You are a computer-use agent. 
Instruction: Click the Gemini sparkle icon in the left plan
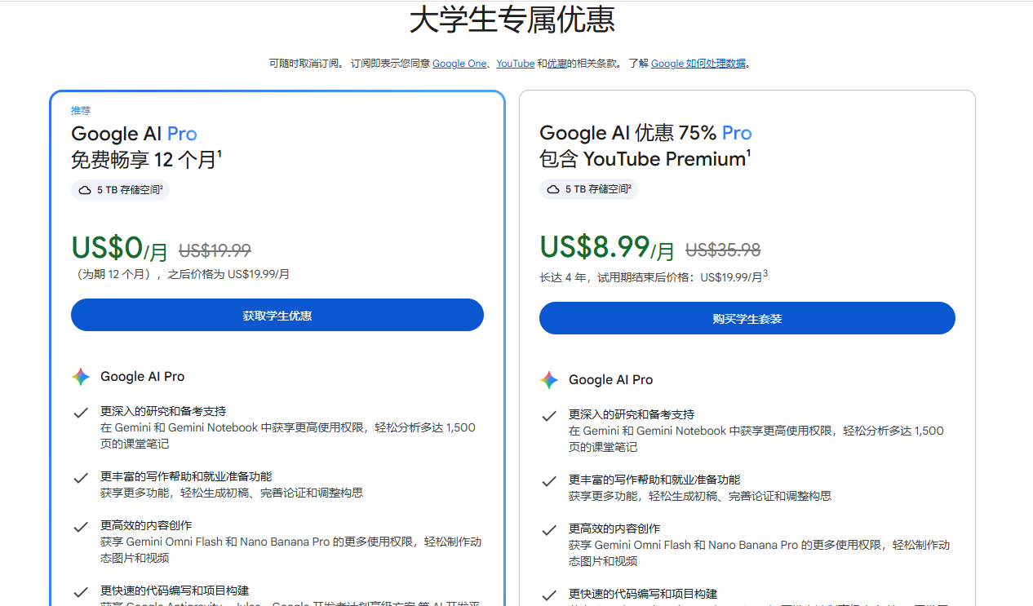[x=81, y=377]
